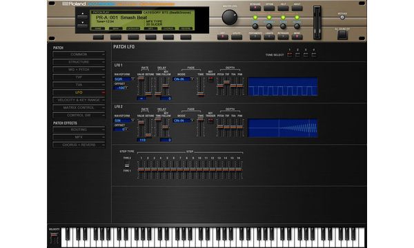Click the Cutoff knob
Viewport: 414px width, 248px height.
(x=255, y=26)
